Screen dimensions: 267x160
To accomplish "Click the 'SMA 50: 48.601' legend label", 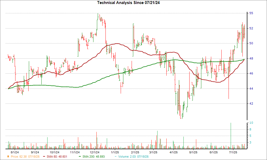I will [x=57, y=157].
